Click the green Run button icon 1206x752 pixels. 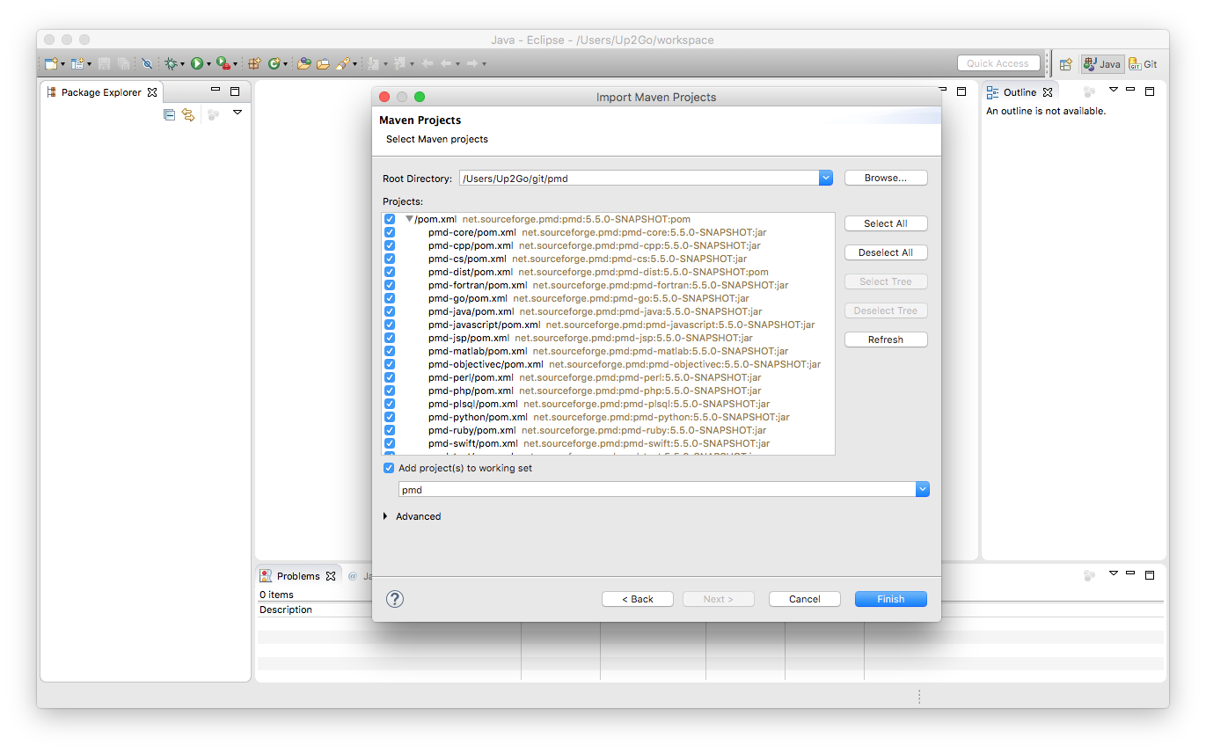point(197,63)
